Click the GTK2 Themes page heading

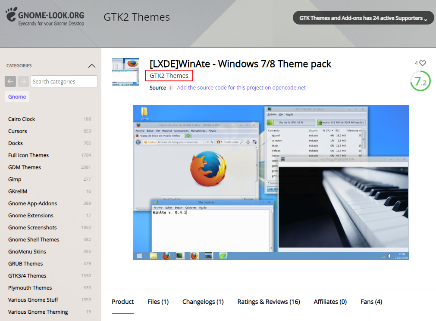[137, 17]
